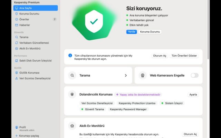Screen dimensions: 221x138
Task: Click the Yapay zeka ile desteklenmektedir badge
Action: pos(138,95)
